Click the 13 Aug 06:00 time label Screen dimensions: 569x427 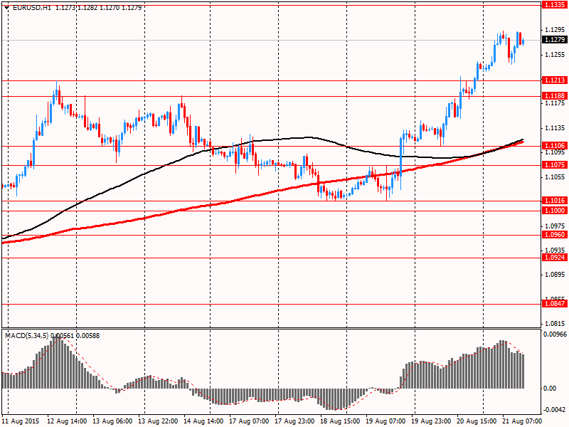pos(112,421)
